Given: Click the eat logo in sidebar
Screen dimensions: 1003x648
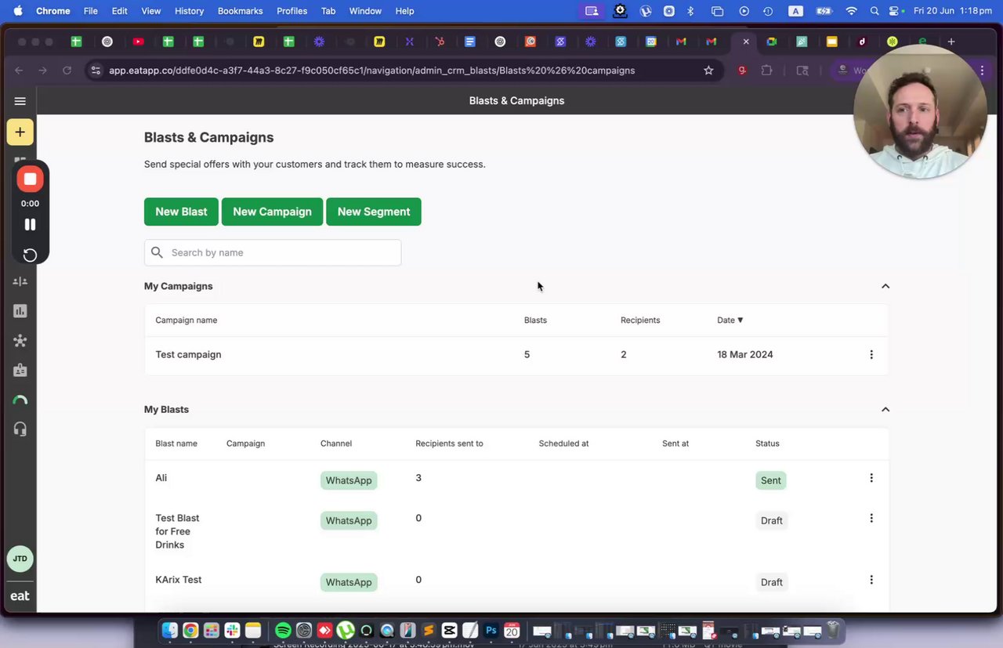Looking at the screenshot, I should pyautogui.click(x=20, y=596).
